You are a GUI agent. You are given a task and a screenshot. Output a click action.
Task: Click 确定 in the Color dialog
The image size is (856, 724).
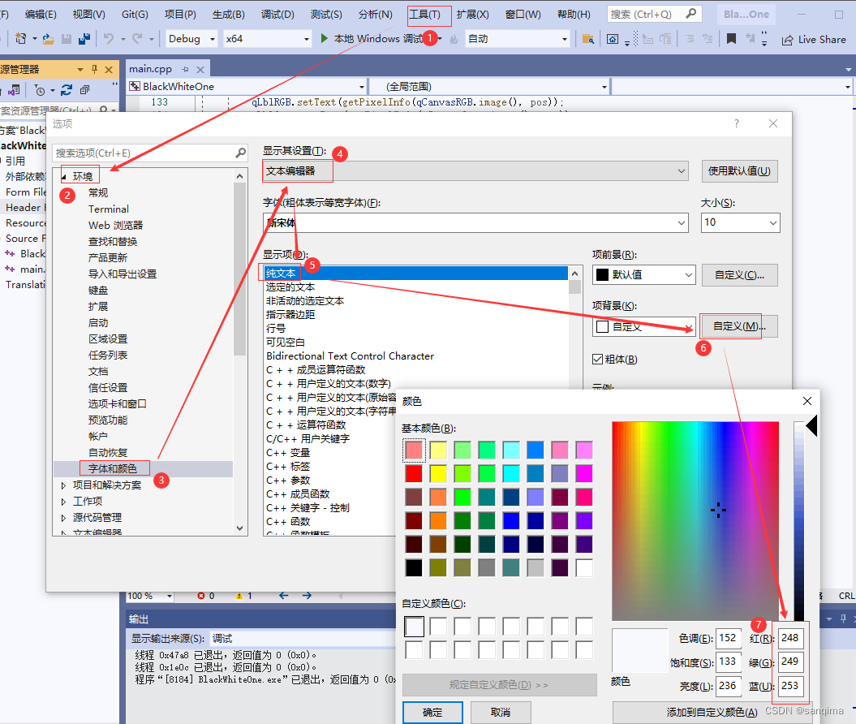(432, 713)
